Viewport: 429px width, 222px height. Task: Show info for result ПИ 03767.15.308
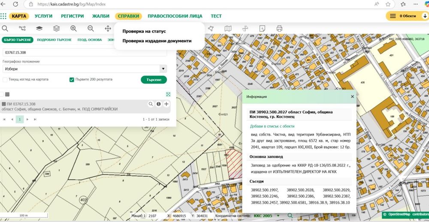tap(158, 104)
